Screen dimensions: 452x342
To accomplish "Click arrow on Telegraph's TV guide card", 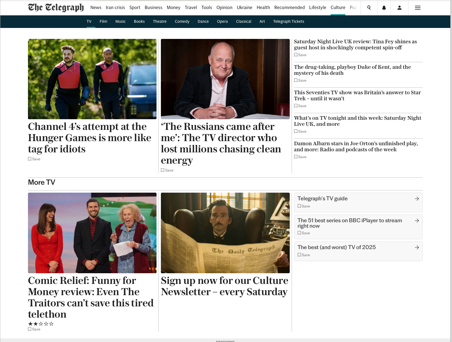I will (x=417, y=199).
